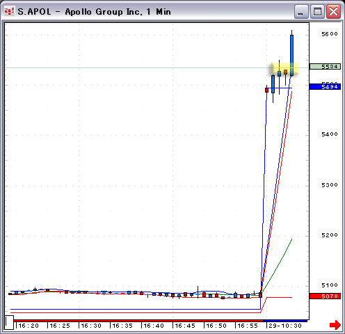Click the S.APOL chart application icon
345x334 pixels.
coord(9,11)
